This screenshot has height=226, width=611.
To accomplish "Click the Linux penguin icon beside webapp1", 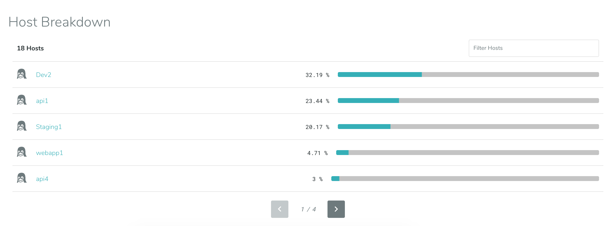I will [x=22, y=152].
